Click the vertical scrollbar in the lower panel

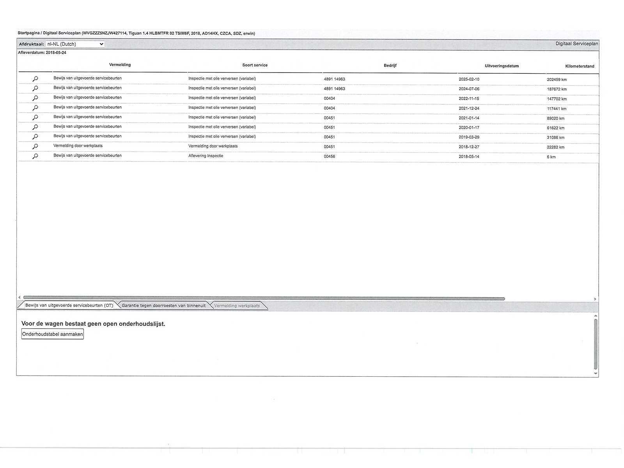[x=596, y=344]
